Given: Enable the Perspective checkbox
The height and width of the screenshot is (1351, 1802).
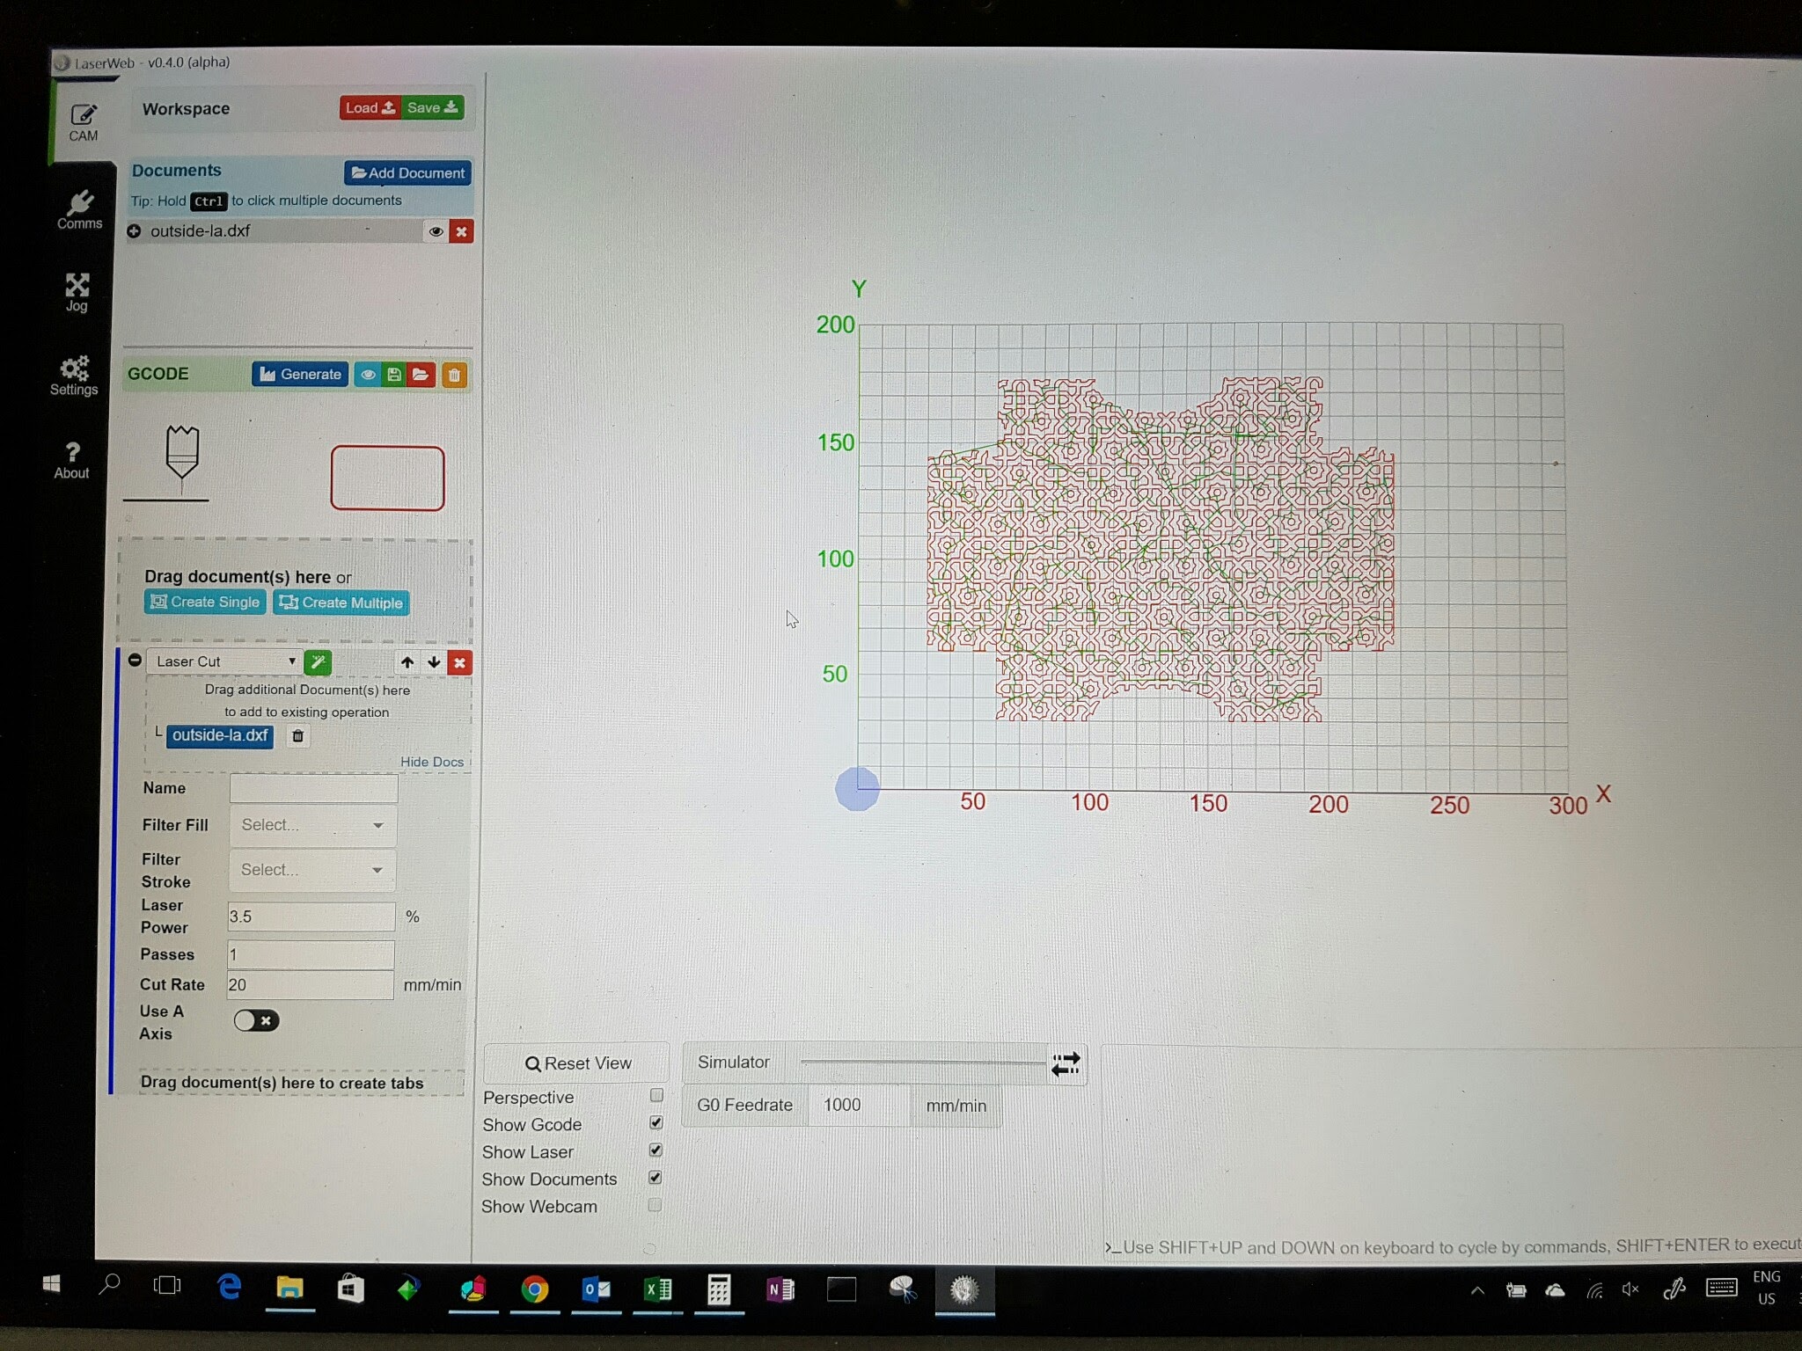Looking at the screenshot, I should coord(656,1096).
